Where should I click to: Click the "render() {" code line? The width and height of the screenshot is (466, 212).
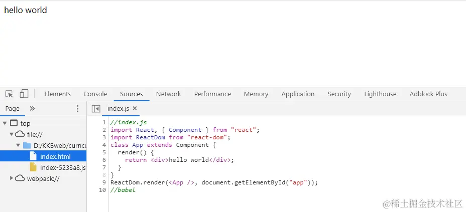(136, 152)
